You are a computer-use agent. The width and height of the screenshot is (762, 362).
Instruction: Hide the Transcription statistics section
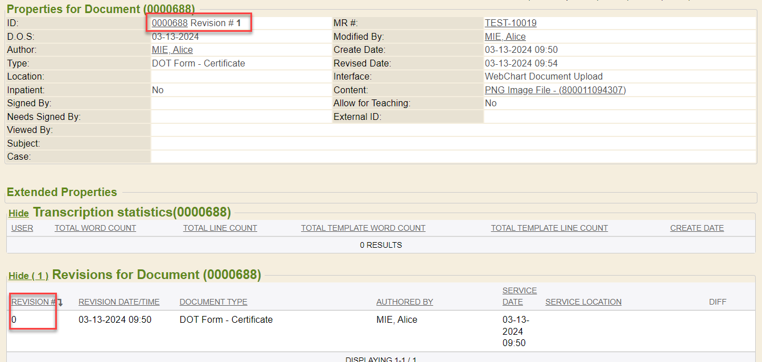[19, 214]
